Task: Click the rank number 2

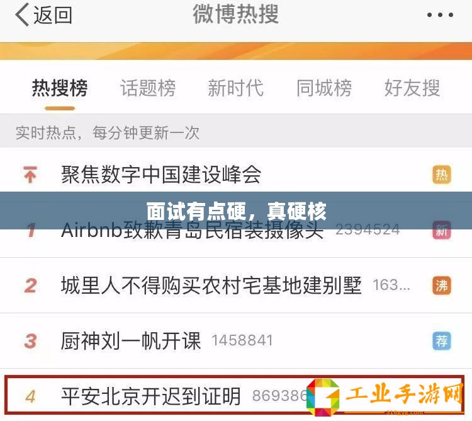Action: 31,285
